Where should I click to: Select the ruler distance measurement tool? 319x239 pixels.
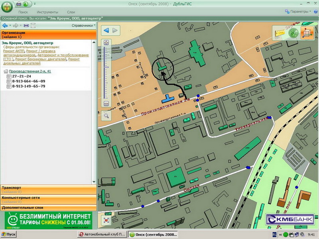point(280,33)
